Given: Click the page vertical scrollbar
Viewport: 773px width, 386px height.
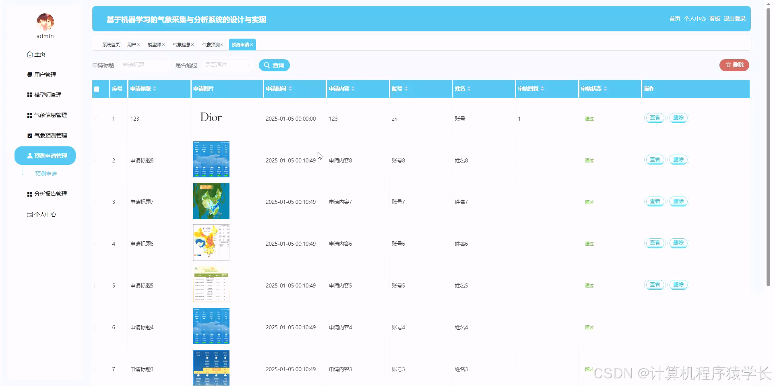Looking at the screenshot, I should pos(768,147).
